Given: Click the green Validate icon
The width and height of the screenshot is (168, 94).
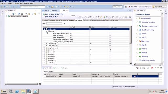Looking at the screenshot, I should point(140,49).
